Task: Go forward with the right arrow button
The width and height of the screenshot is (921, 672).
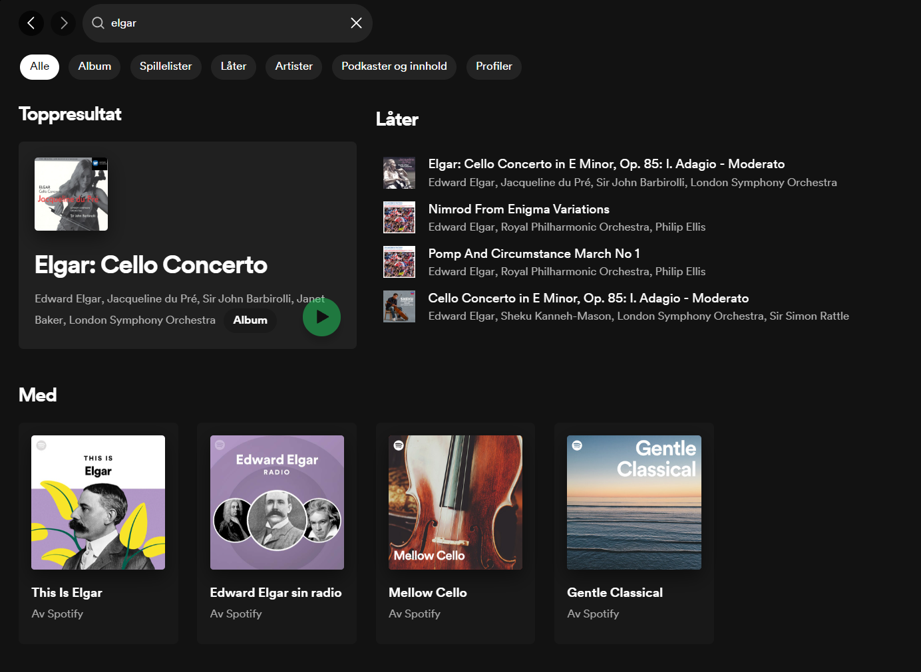Action: tap(64, 23)
